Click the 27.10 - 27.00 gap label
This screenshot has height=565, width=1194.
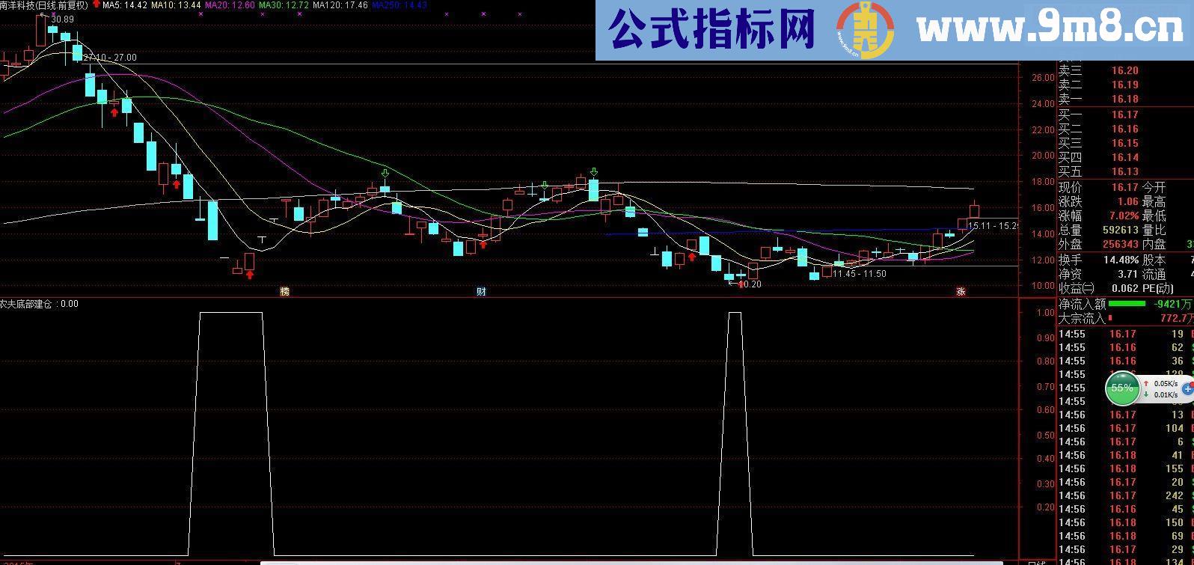pos(109,58)
